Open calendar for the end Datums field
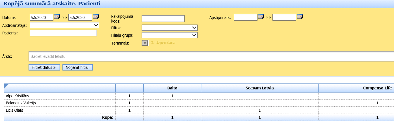 [96, 16]
